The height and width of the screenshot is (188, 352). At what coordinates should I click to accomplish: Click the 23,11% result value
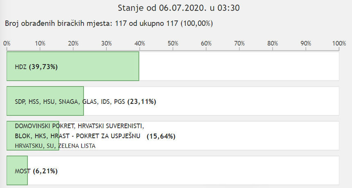pos(142,101)
